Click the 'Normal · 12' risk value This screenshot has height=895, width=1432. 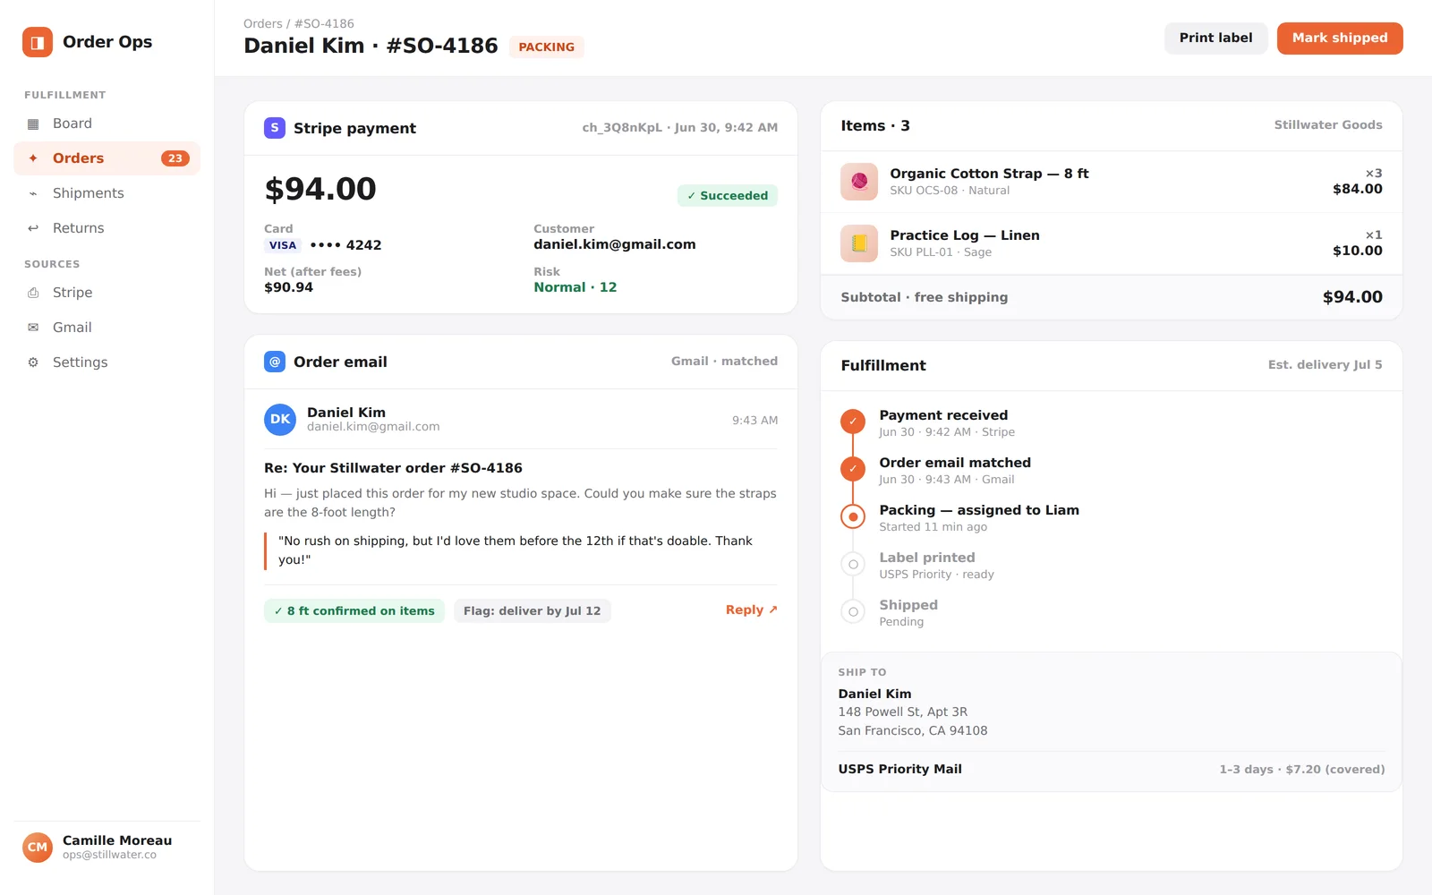tap(575, 287)
